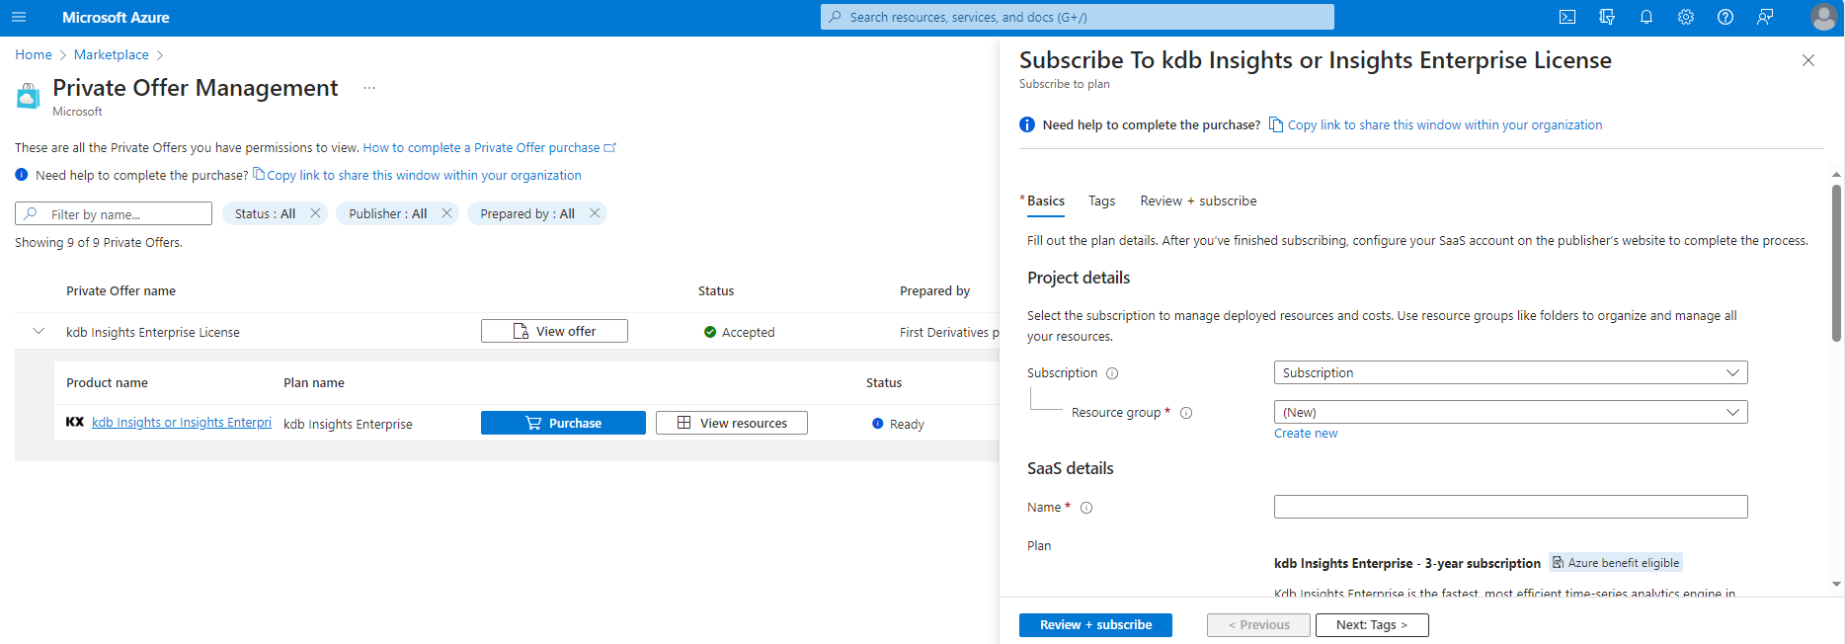Click the Feedback icon in header
This screenshot has height=644, width=1845.
1765,17
